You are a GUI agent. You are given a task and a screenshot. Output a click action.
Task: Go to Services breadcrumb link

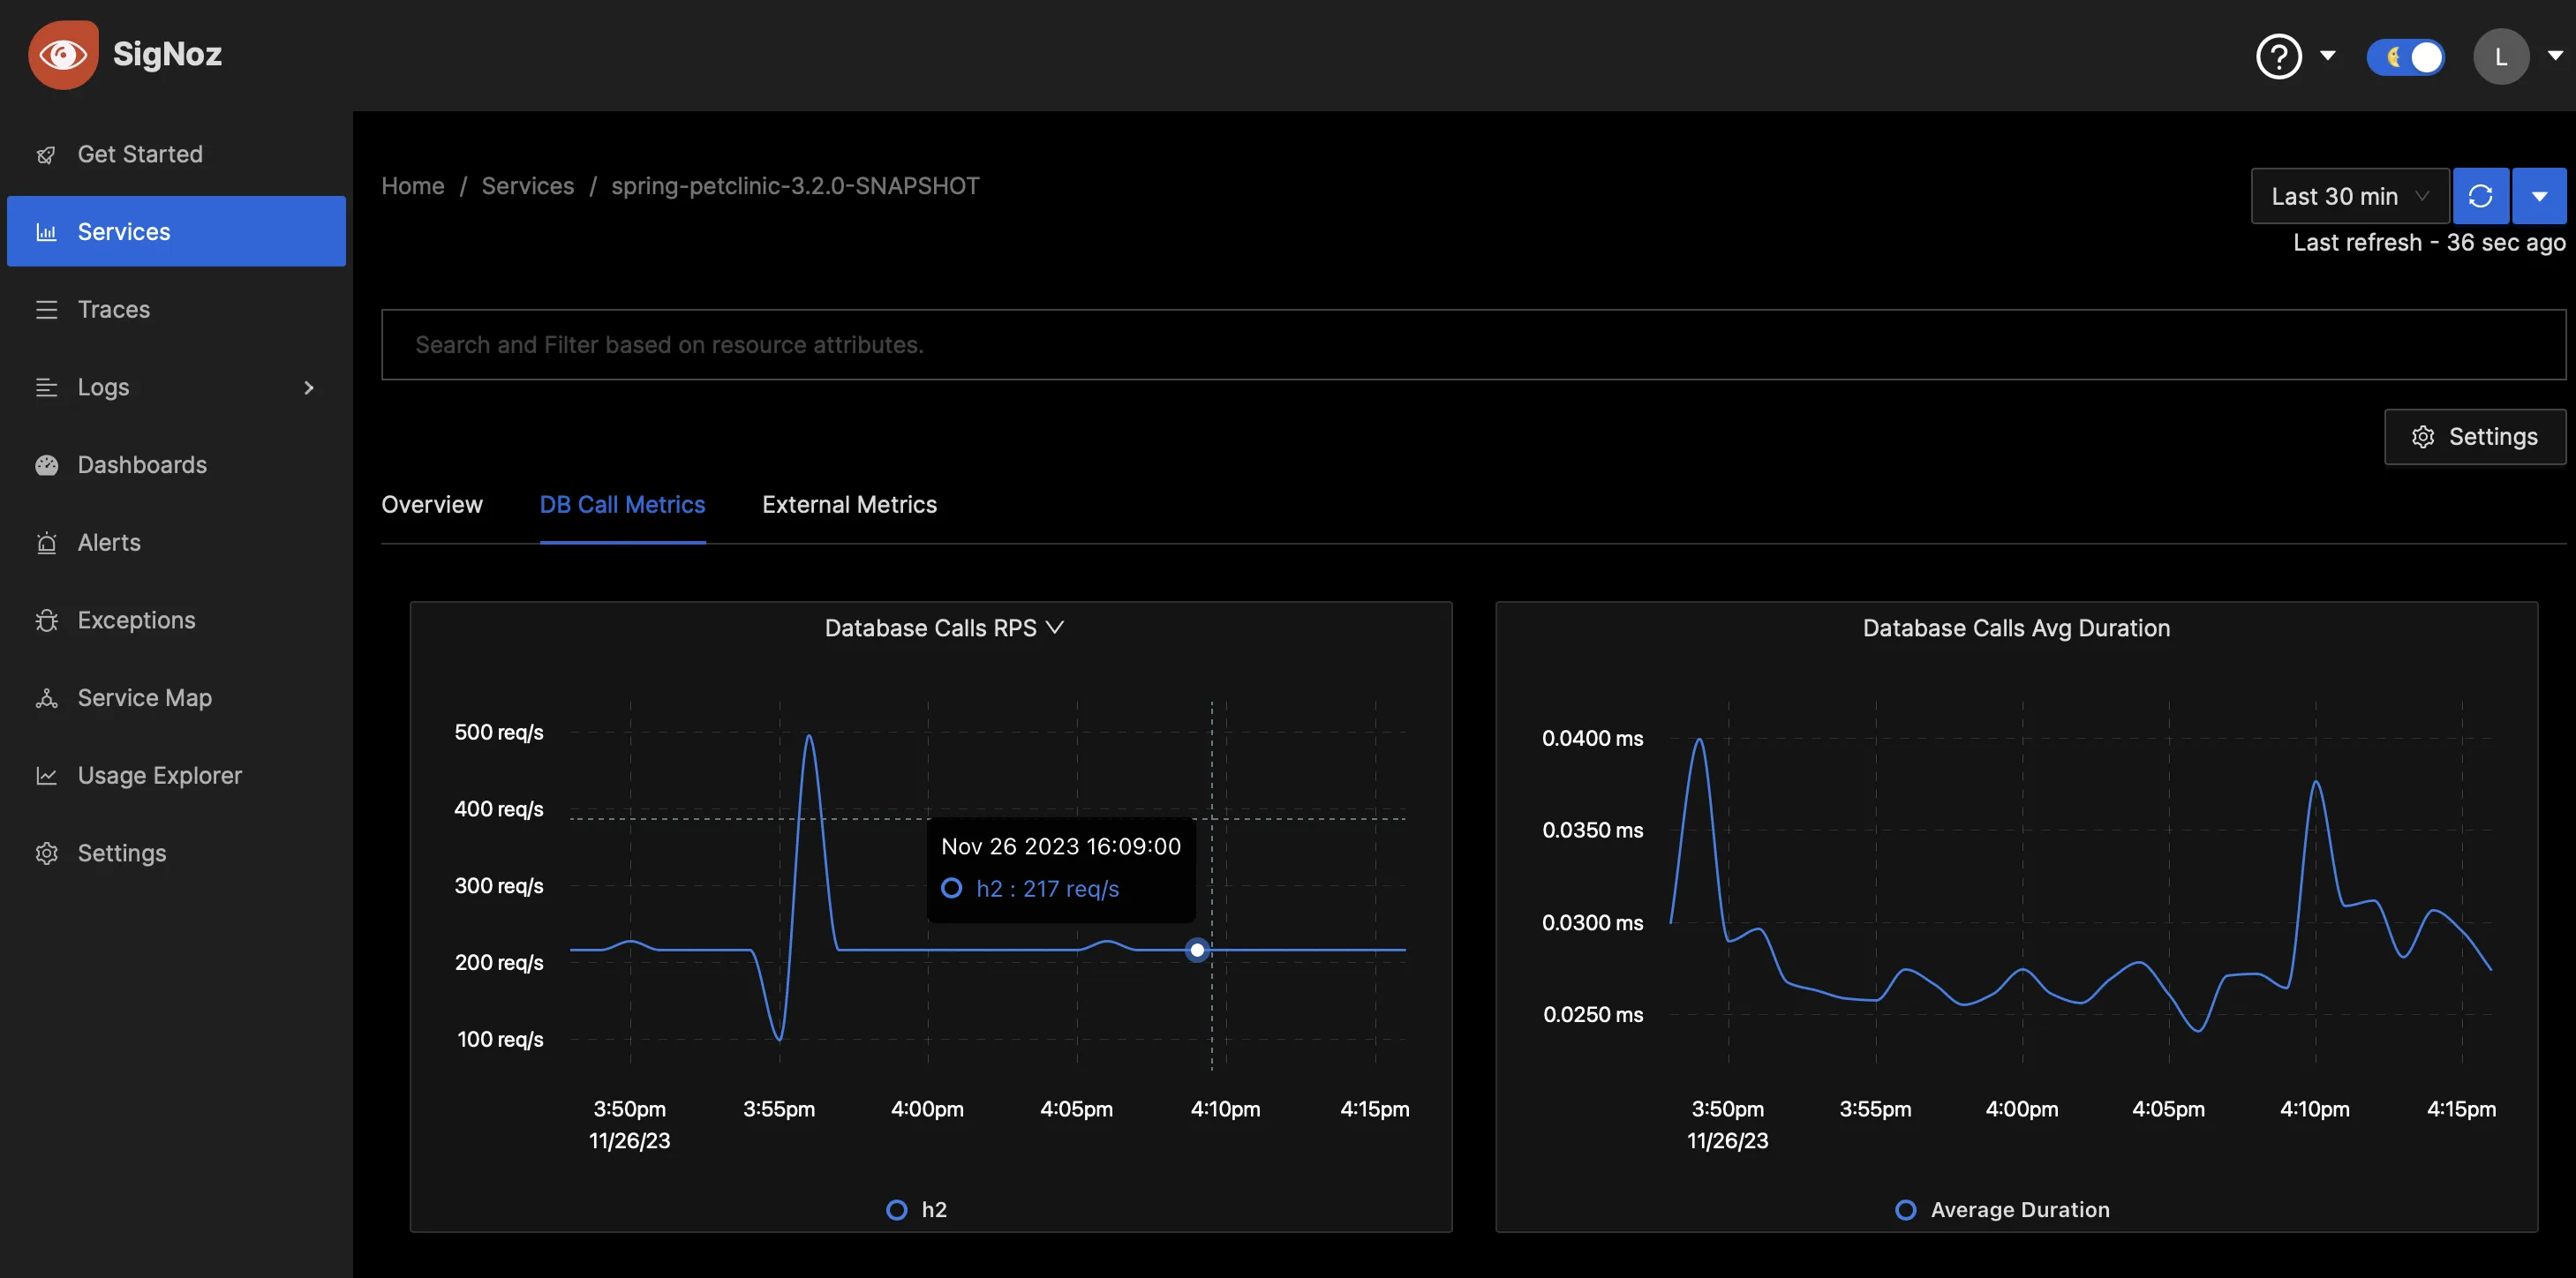(527, 186)
